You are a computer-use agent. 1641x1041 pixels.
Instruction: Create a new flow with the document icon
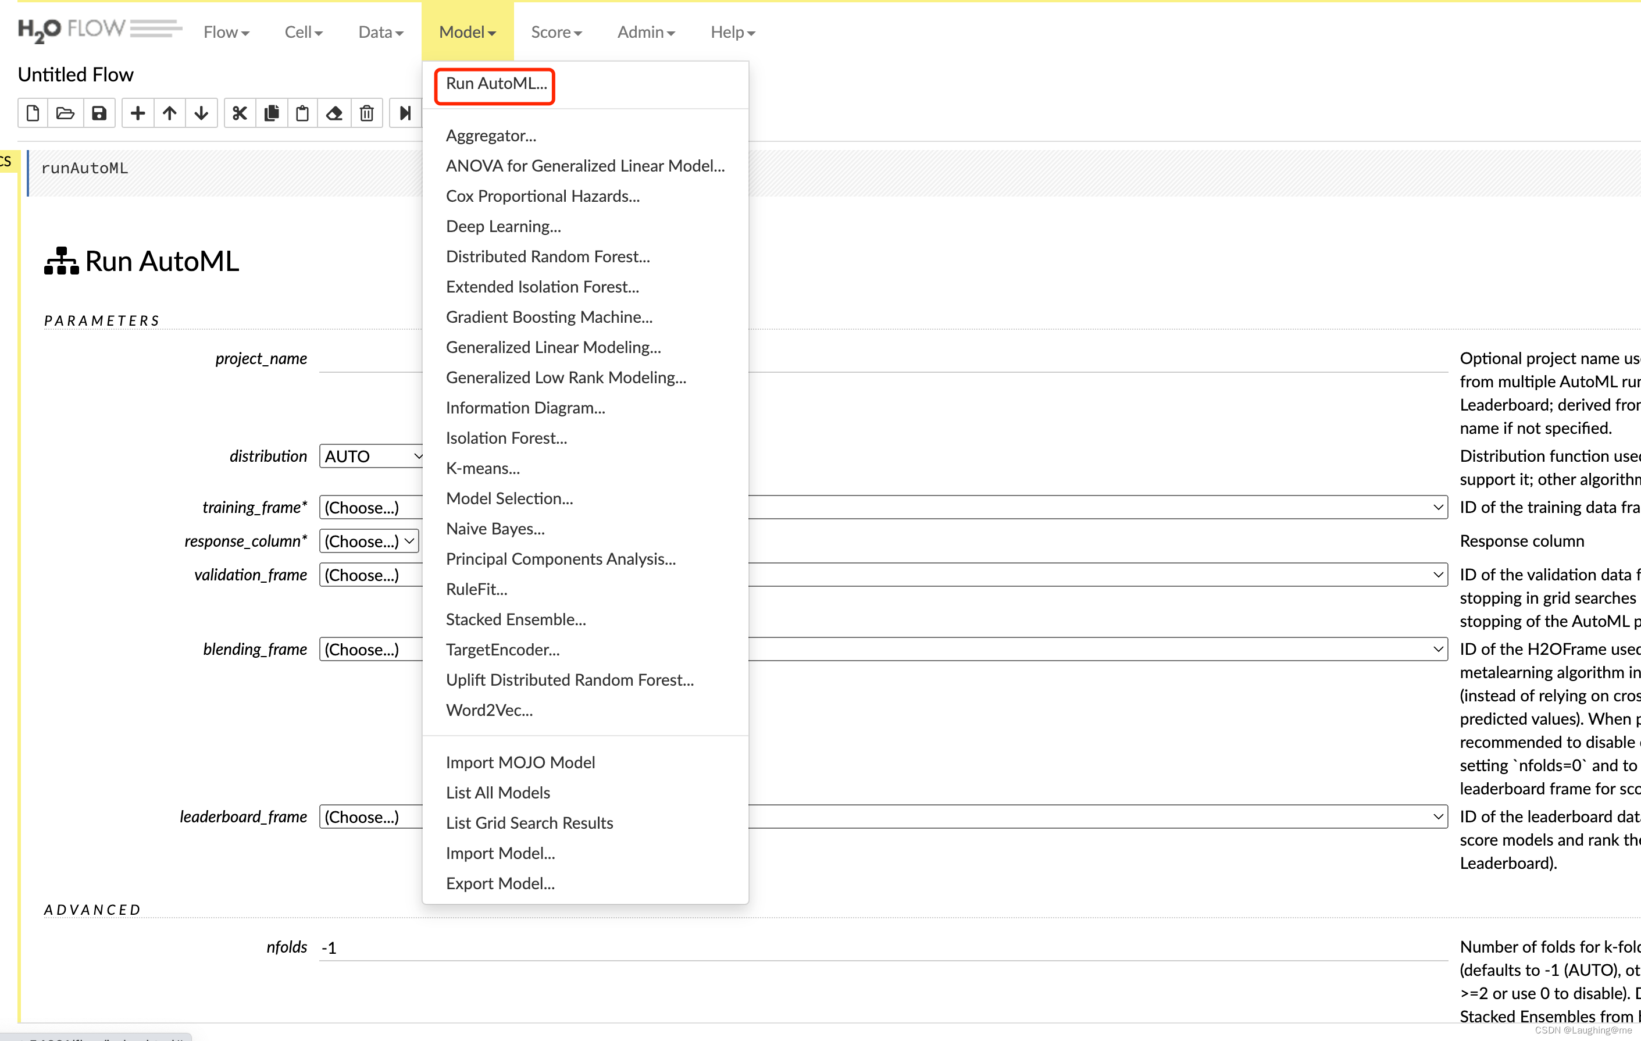[x=33, y=113]
